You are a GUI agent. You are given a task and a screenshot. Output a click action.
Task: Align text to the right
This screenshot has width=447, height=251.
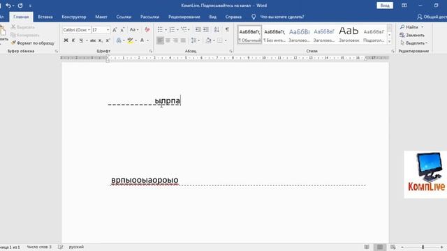coord(175,40)
